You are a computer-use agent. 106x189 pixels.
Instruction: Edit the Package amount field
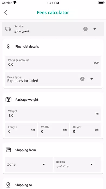53,62
